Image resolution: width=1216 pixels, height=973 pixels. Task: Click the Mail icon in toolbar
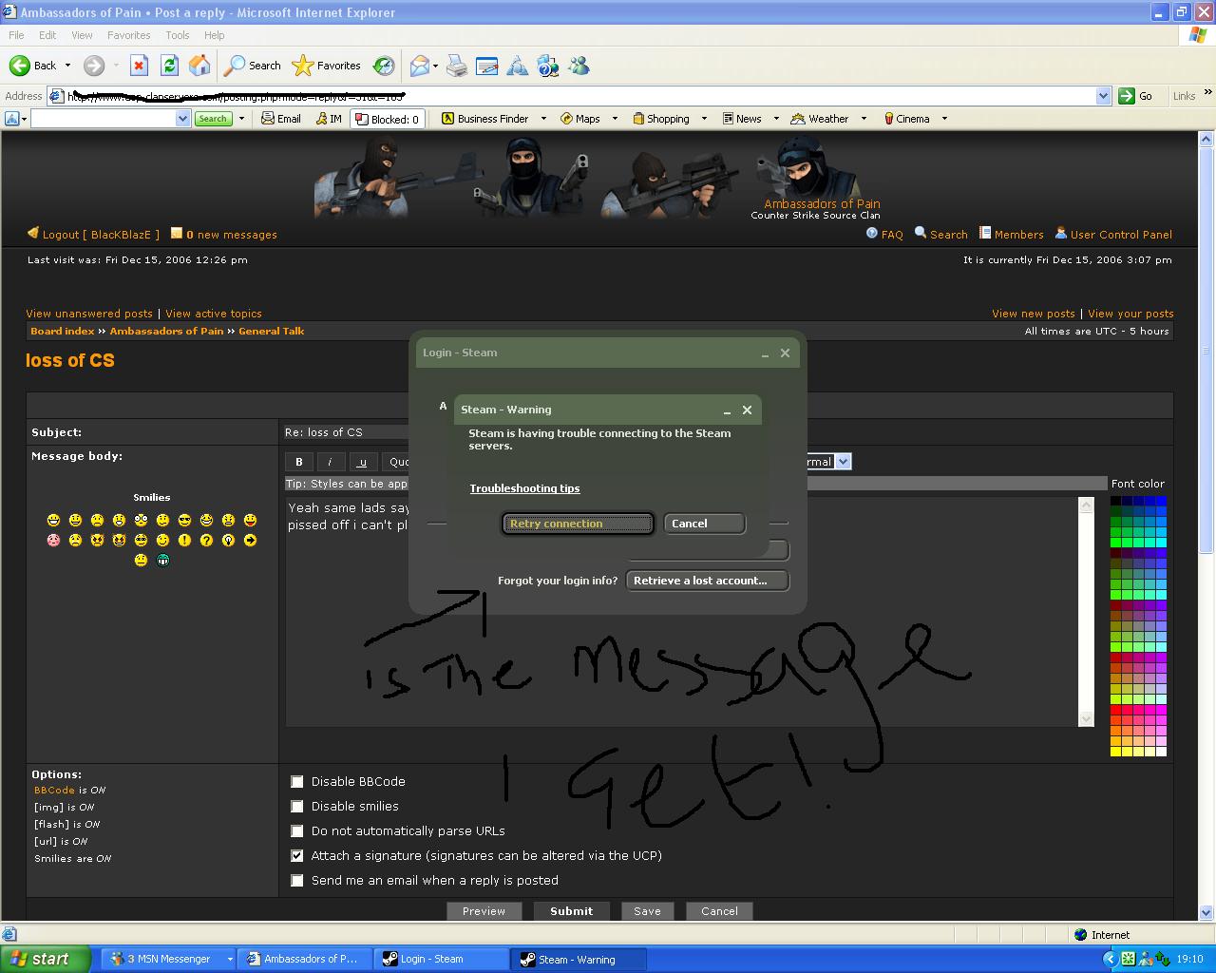pyautogui.click(x=420, y=66)
